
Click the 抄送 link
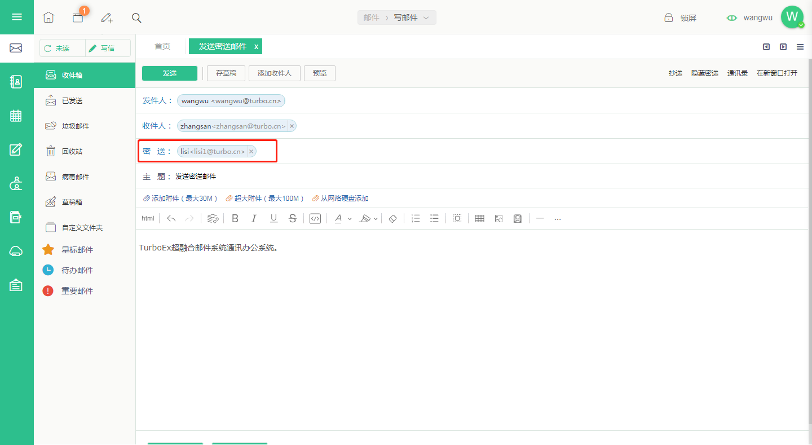676,73
